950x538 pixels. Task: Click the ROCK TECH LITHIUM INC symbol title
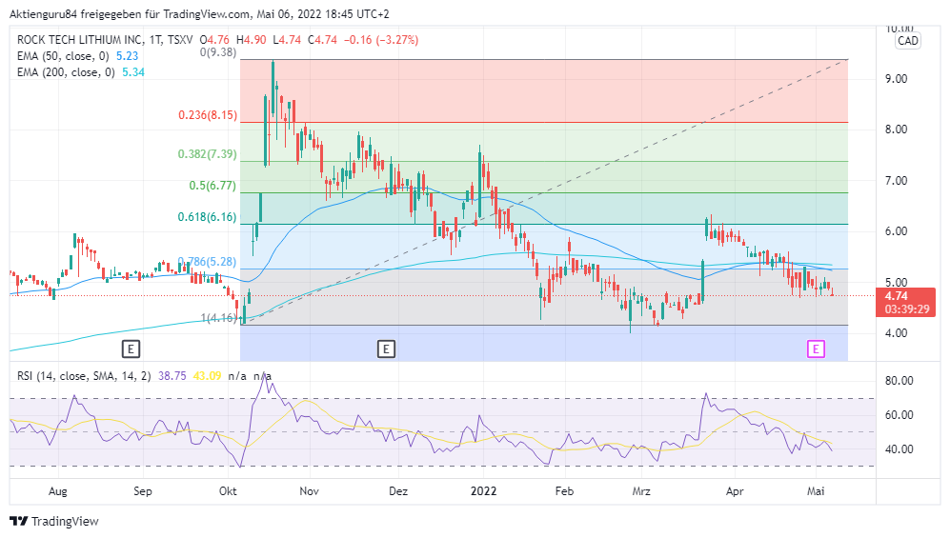coord(79,40)
